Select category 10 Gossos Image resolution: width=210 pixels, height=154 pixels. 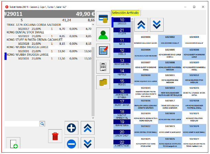(122, 22)
